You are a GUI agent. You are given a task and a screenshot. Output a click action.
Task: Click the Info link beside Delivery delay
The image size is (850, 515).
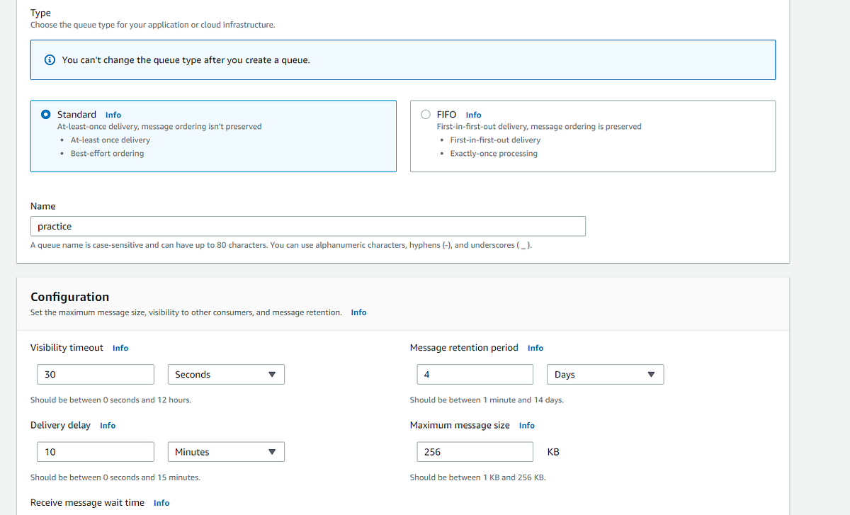(x=107, y=425)
